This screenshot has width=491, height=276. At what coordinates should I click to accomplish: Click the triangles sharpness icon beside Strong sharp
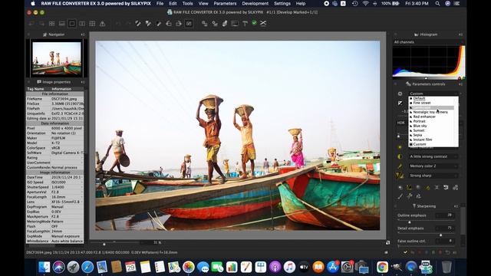pyautogui.click(x=400, y=176)
